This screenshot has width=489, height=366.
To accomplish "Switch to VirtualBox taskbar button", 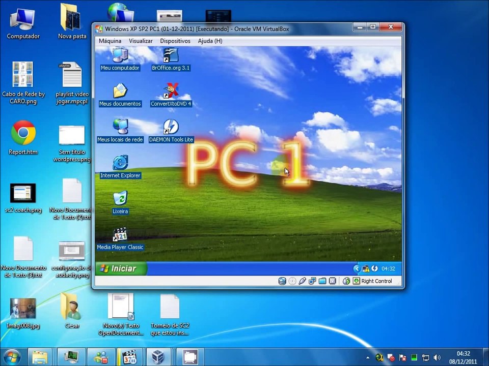I will point(159,357).
